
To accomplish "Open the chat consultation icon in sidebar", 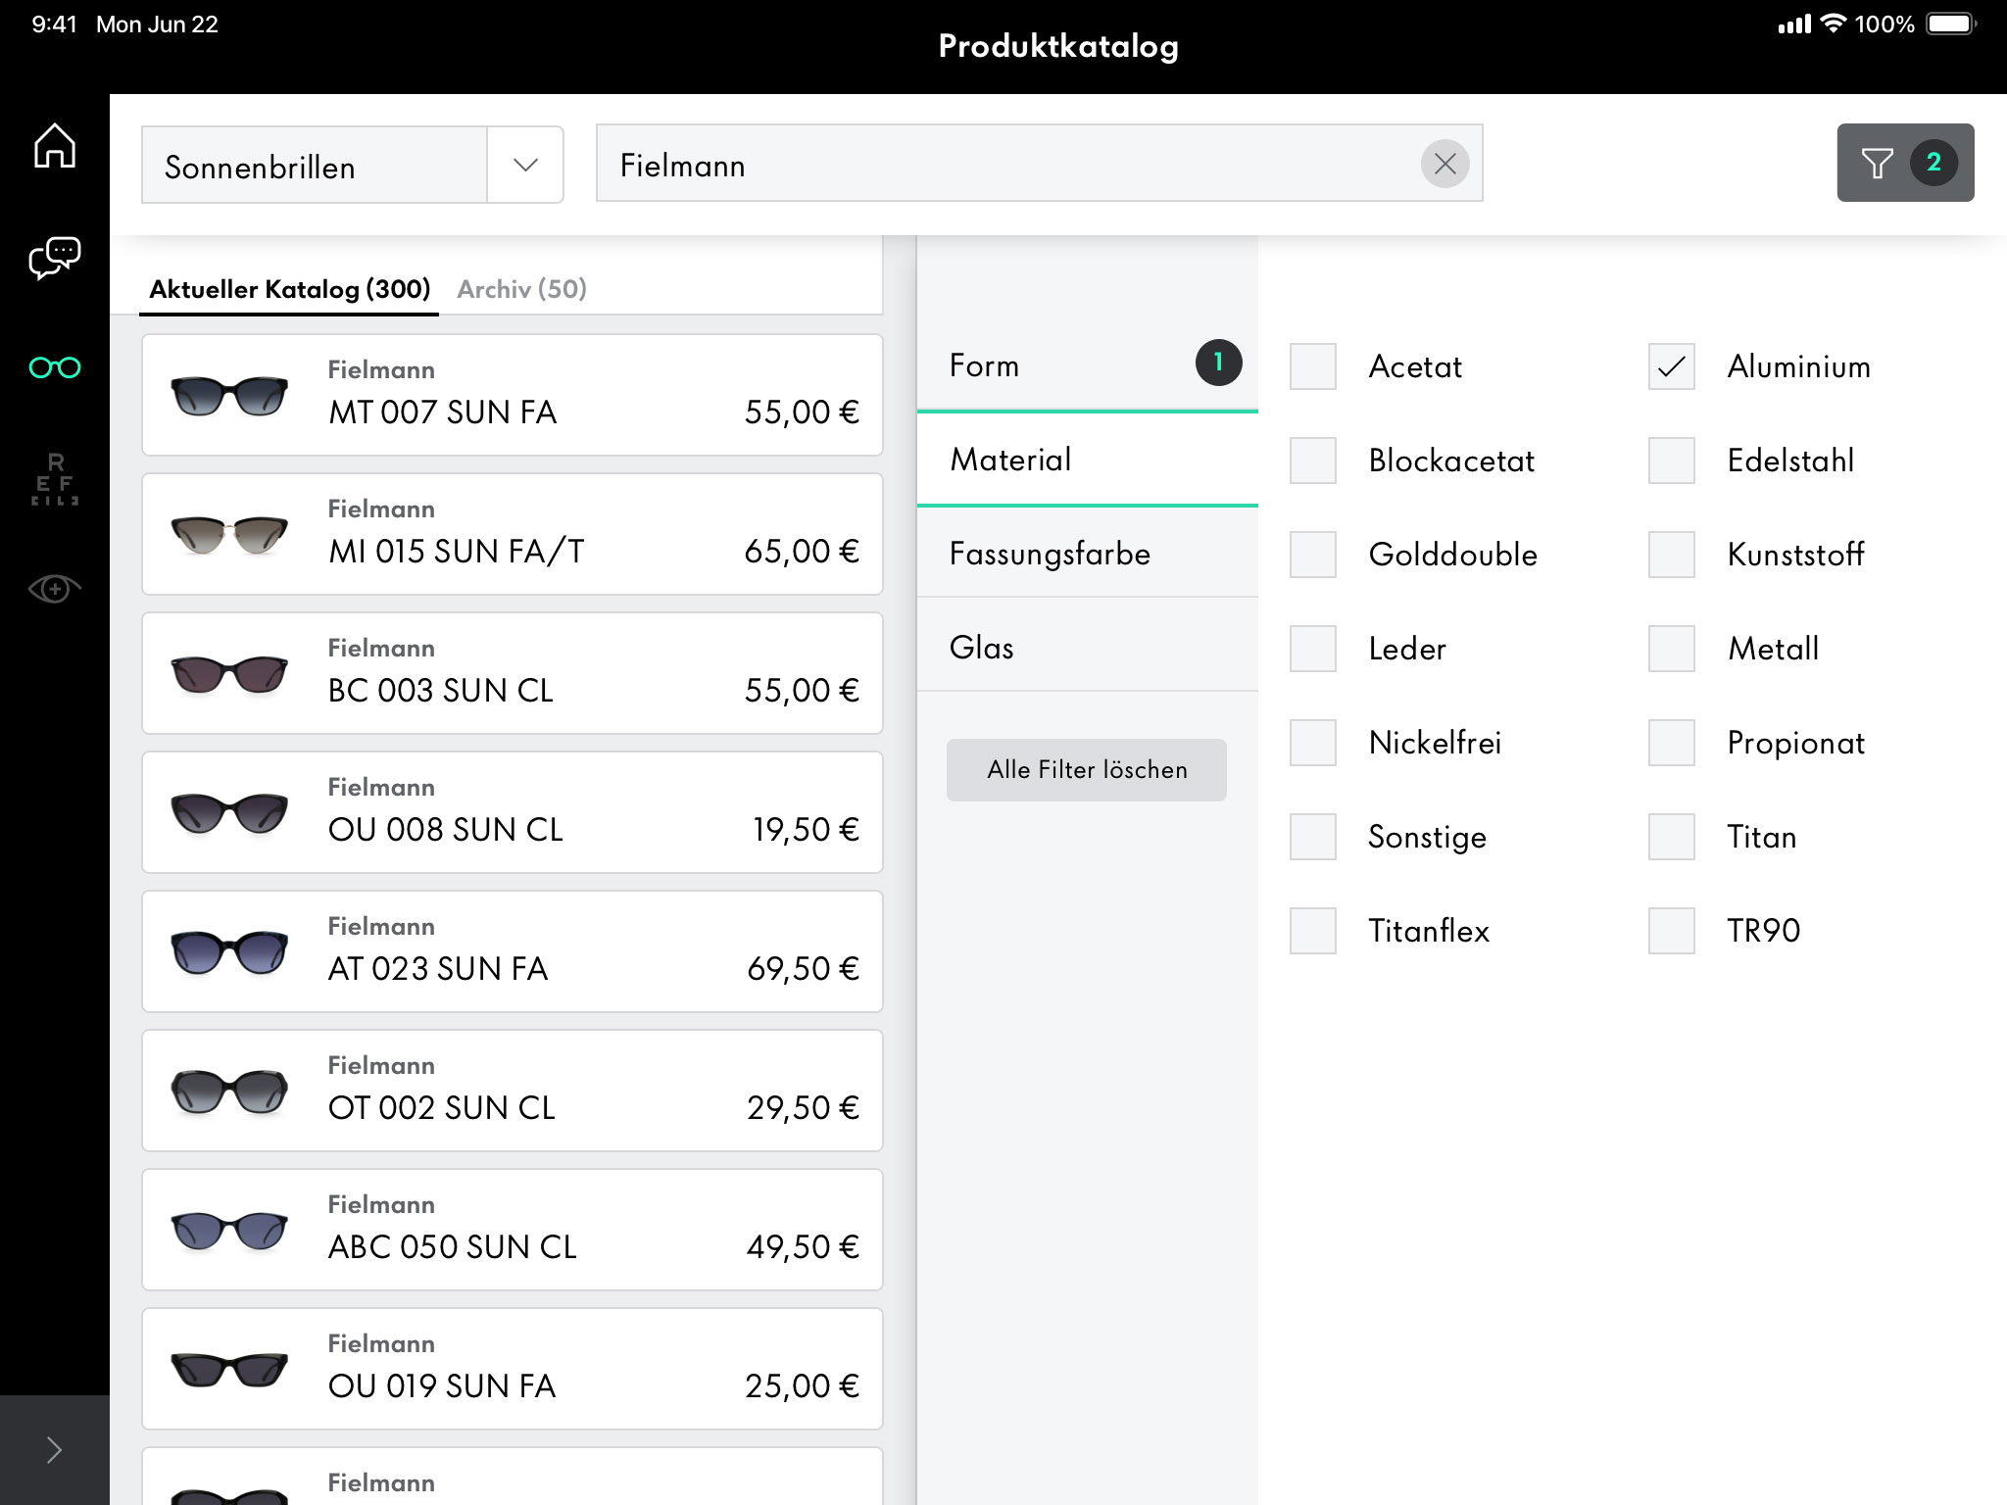I will pyautogui.click(x=55, y=258).
